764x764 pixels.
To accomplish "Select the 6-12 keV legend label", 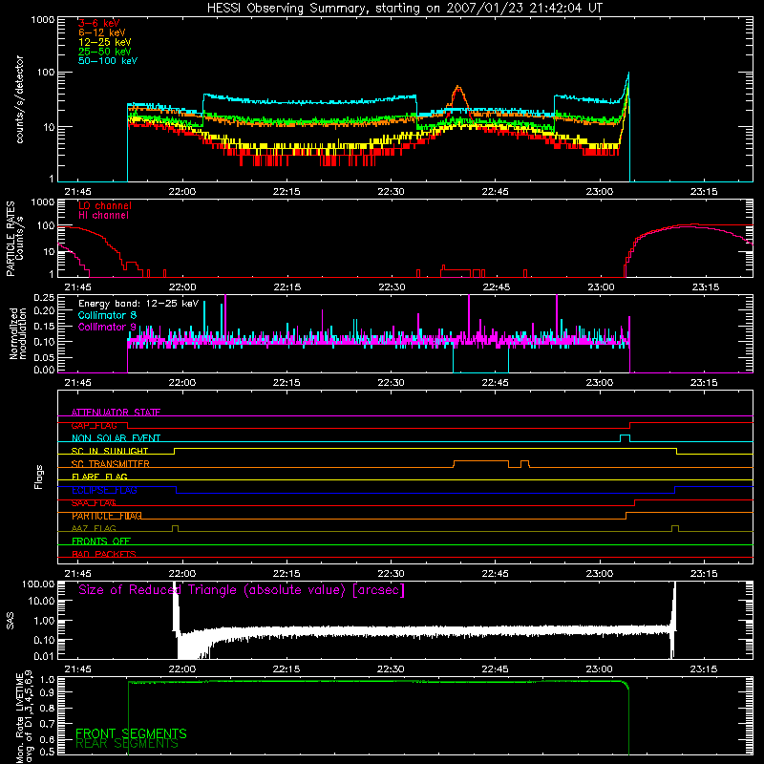I will point(102,32).
